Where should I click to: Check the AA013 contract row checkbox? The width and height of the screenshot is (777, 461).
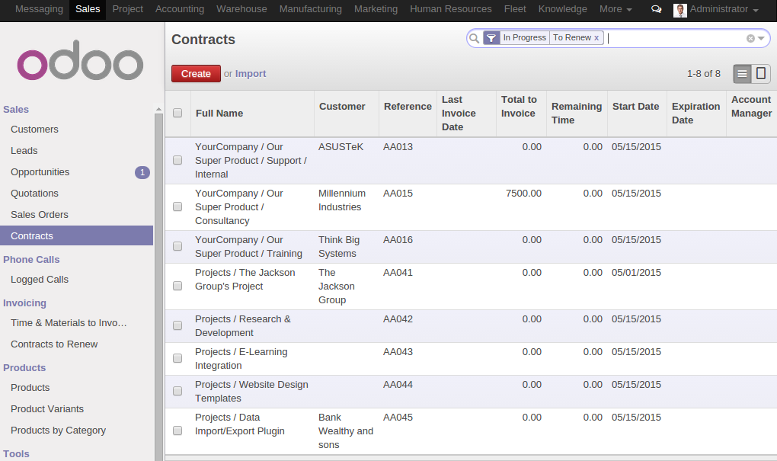point(177,160)
